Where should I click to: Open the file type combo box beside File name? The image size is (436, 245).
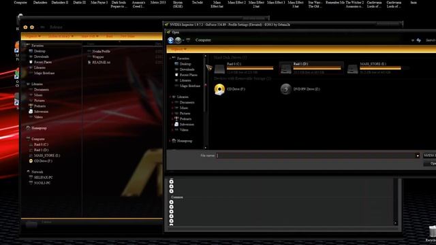(429, 156)
